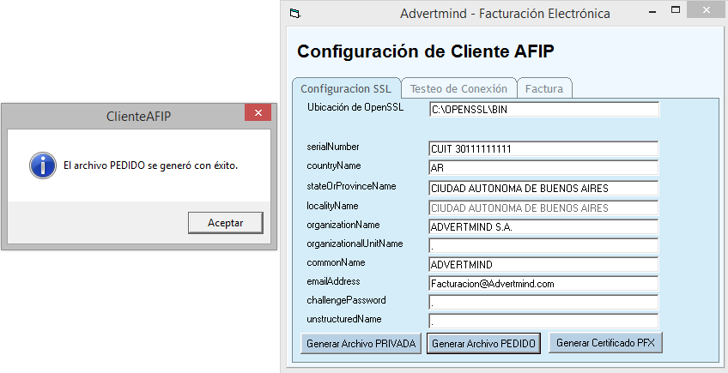The image size is (728, 373).
Task: Click the 'organizationalUnitName' label text
Action: [355, 244]
